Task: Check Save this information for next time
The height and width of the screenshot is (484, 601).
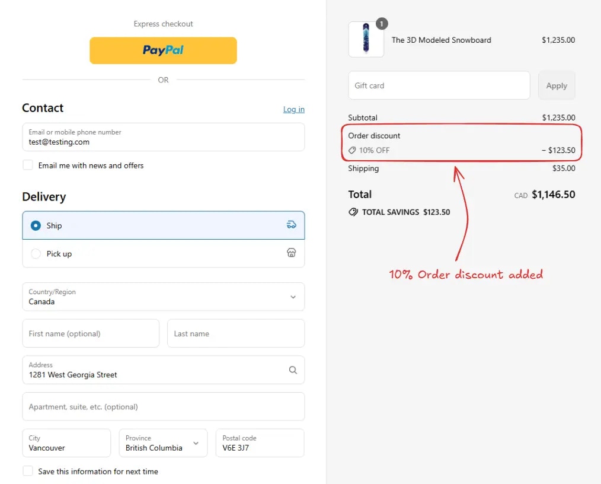Action: 28,472
